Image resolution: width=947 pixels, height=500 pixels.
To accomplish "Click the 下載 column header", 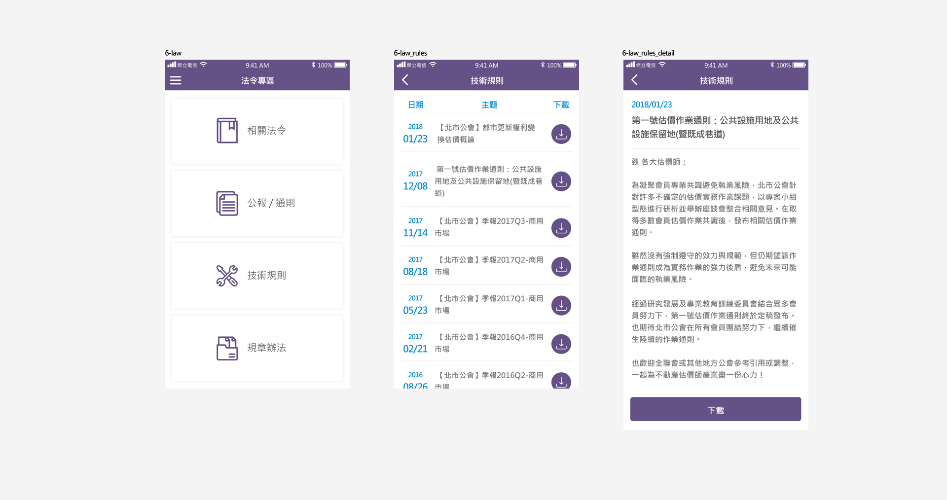I will (x=561, y=105).
